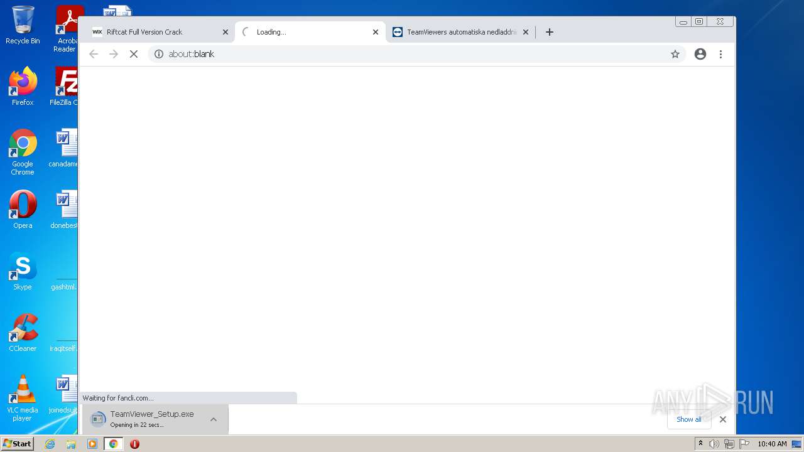This screenshot has height=452, width=804.
Task: View site information icon
Action: pos(159,54)
